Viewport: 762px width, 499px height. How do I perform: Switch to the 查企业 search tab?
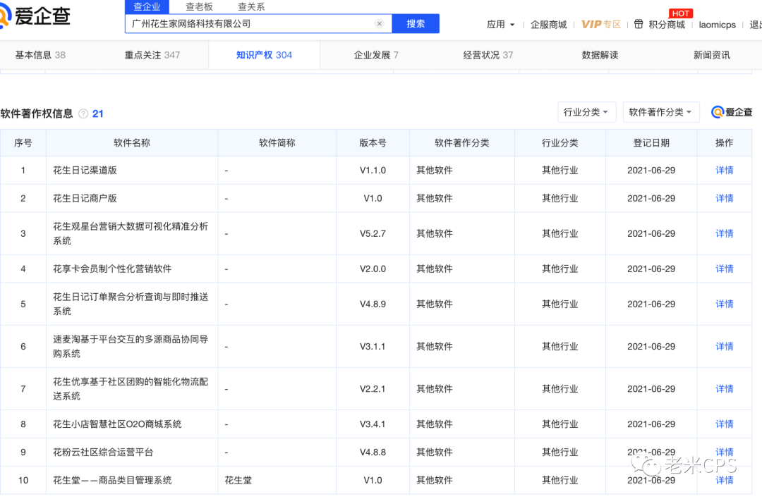coord(147,7)
